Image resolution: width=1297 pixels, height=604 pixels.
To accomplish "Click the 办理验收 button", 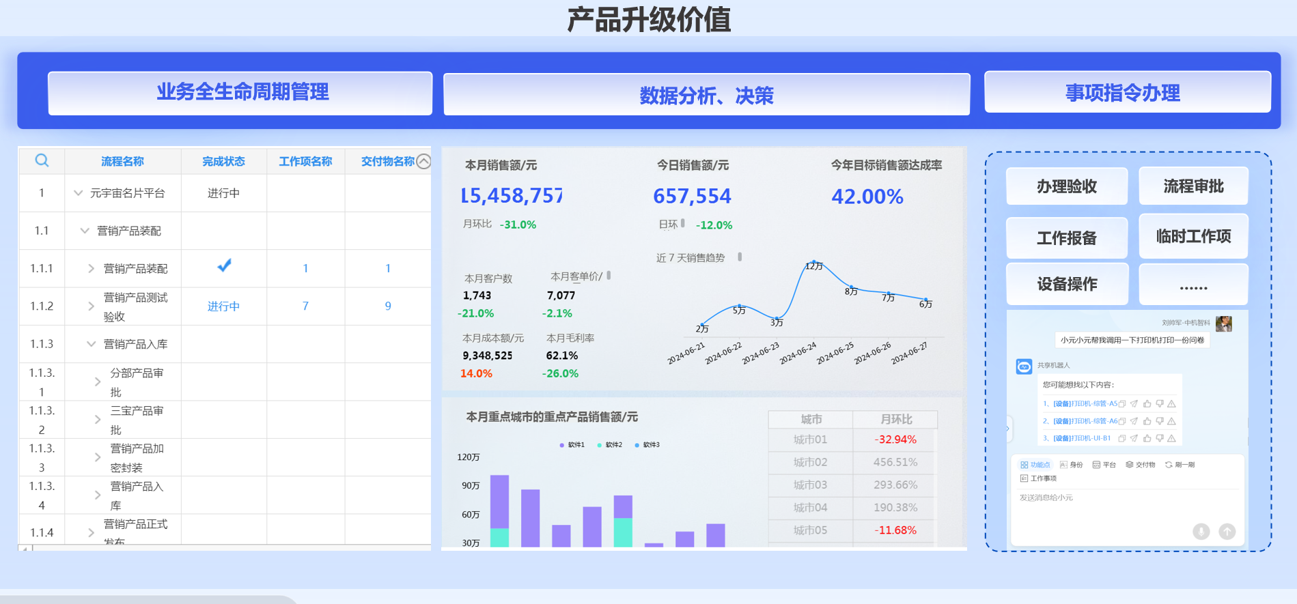I will (x=1066, y=186).
